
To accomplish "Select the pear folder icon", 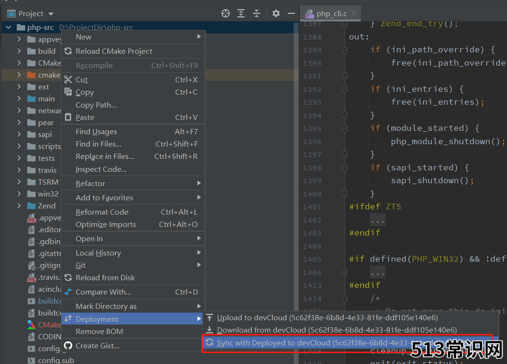I will [x=31, y=122].
